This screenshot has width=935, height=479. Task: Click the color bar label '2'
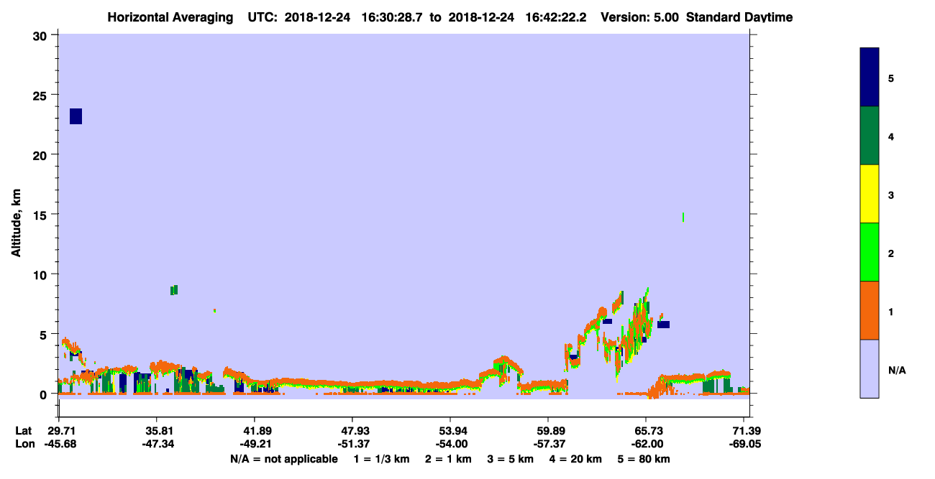click(891, 252)
